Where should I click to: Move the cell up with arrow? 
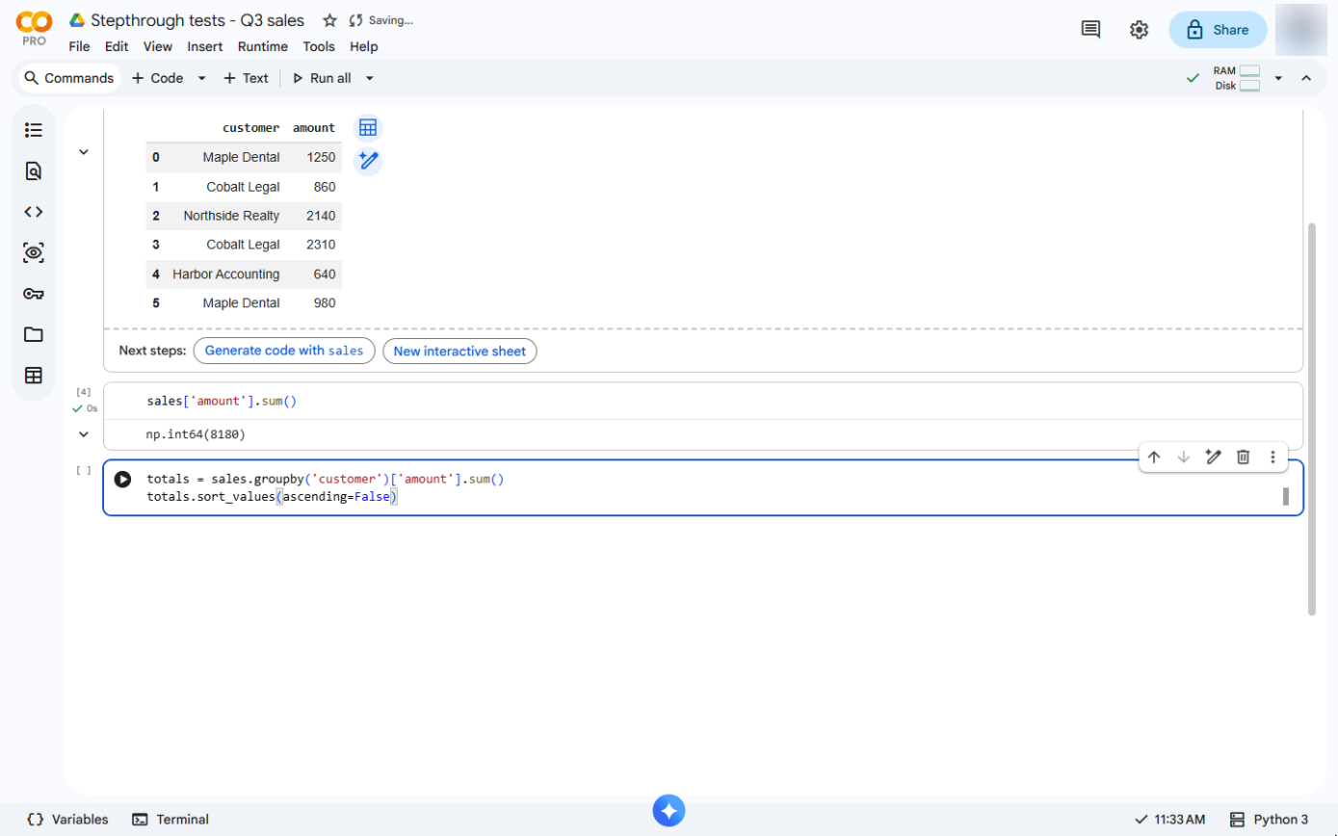pyautogui.click(x=1154, y=457)
